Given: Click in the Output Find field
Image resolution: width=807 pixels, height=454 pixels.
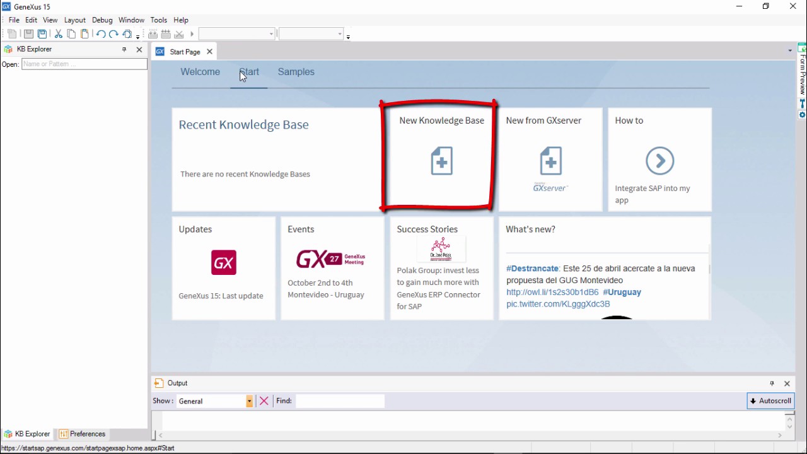Looking at the screenshot, I should point(340,401).
